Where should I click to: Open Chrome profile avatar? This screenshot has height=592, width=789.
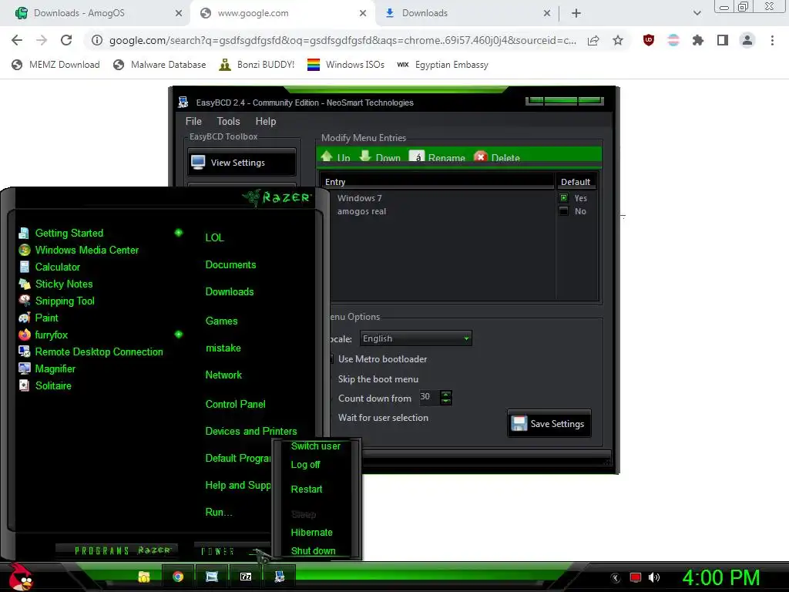747,40
